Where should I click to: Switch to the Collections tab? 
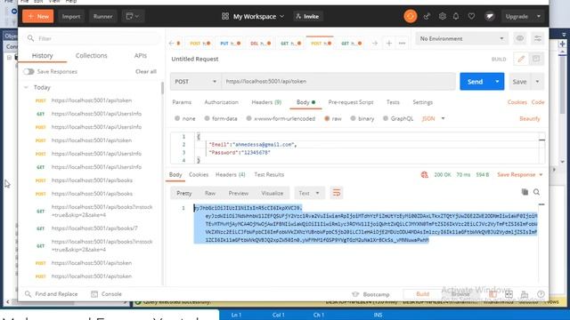coord(91,55)
